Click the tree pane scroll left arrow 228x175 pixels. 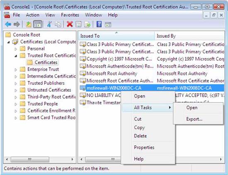(7, 159)
